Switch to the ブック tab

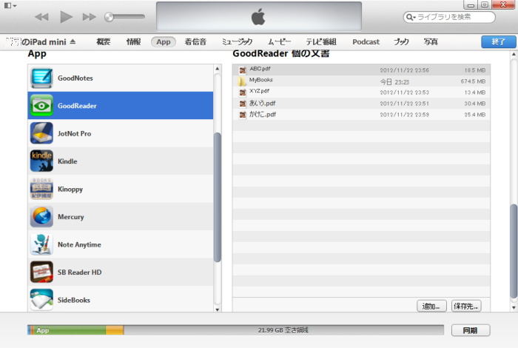coord(401,42)
